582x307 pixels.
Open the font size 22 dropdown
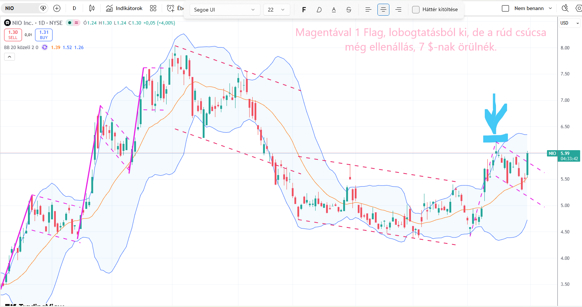(x=276, y=10)
